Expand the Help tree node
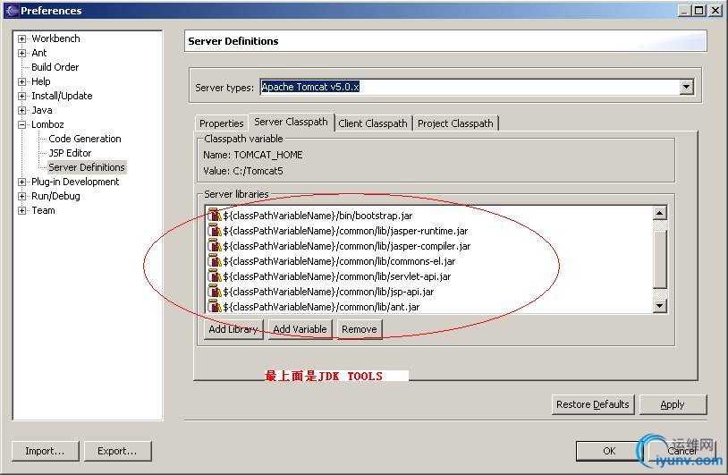The width and height of the screenshot is (728, 475). (21, 81)
